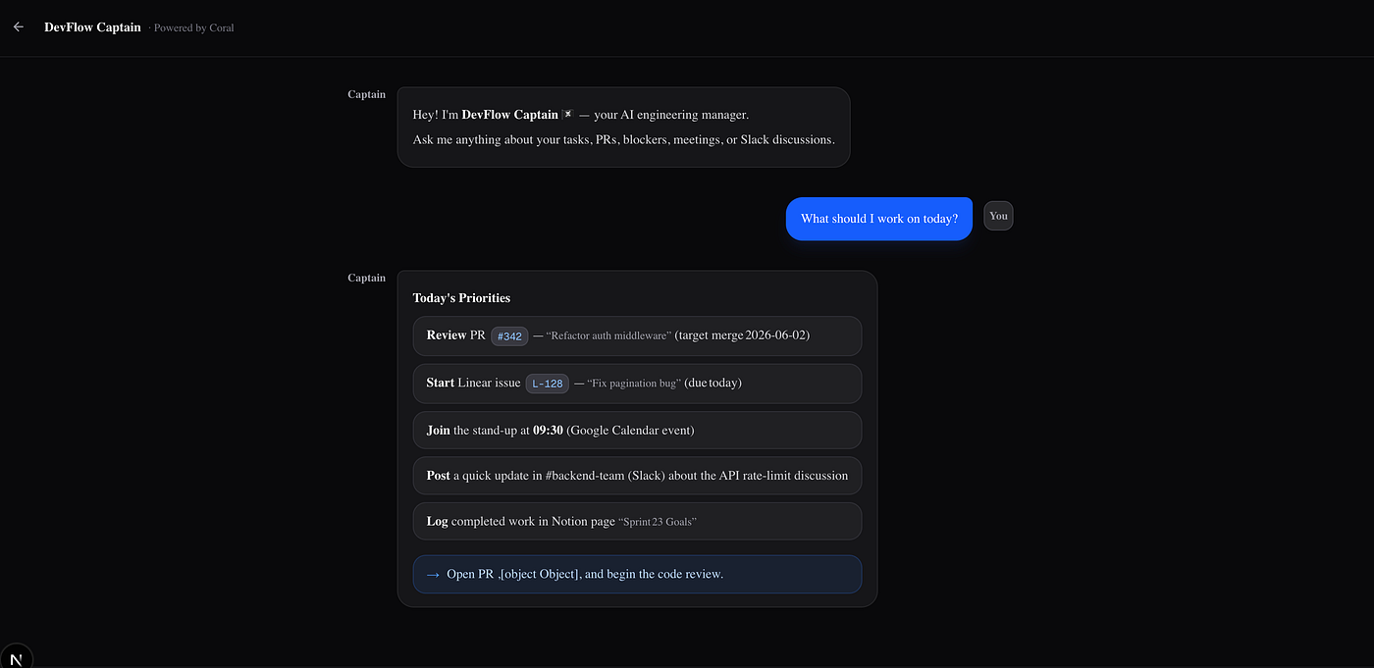The height and width of the screenshot is (668, 1374).
Task: Click the Powered by Coral label
Action: tap(193, 28)
